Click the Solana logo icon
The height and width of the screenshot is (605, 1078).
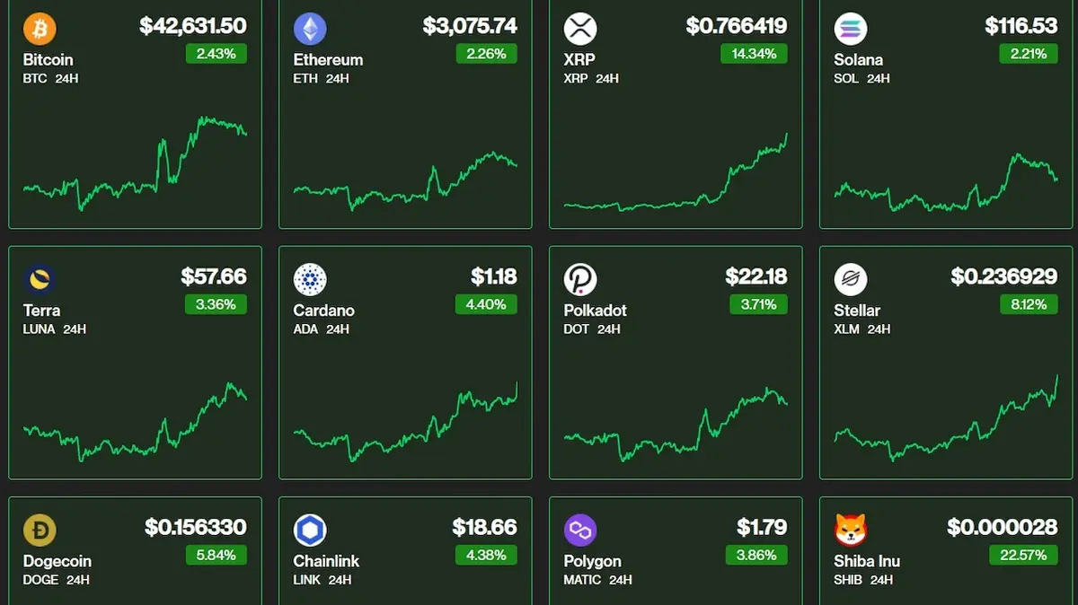851,29
